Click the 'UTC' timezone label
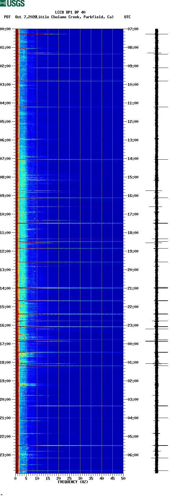 [x=127, y=17]
